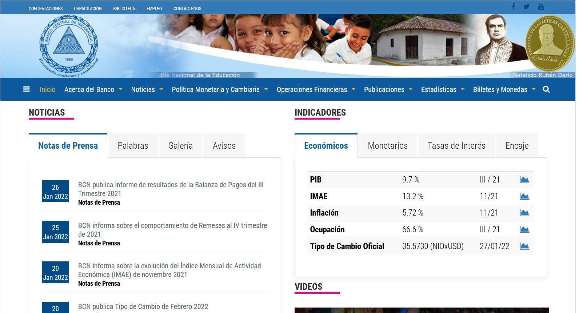Switch to the Galería tab
This screenshot has height=313, width=583.
[x=180, y=146]
